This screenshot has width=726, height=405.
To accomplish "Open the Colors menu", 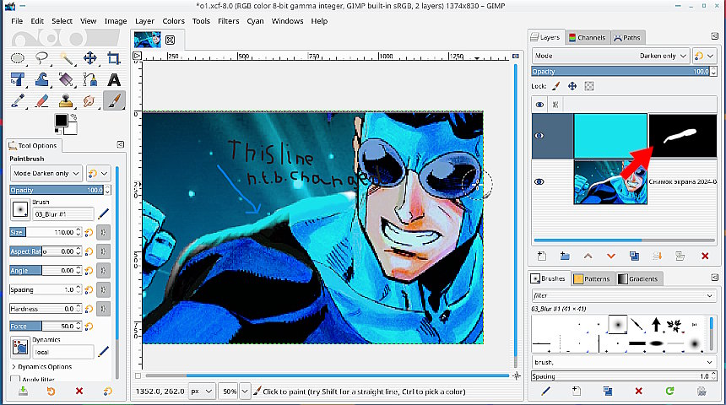I will (x=174, y=21).
